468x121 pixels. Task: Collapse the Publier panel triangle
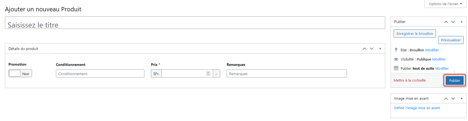(x=461, y=22)
